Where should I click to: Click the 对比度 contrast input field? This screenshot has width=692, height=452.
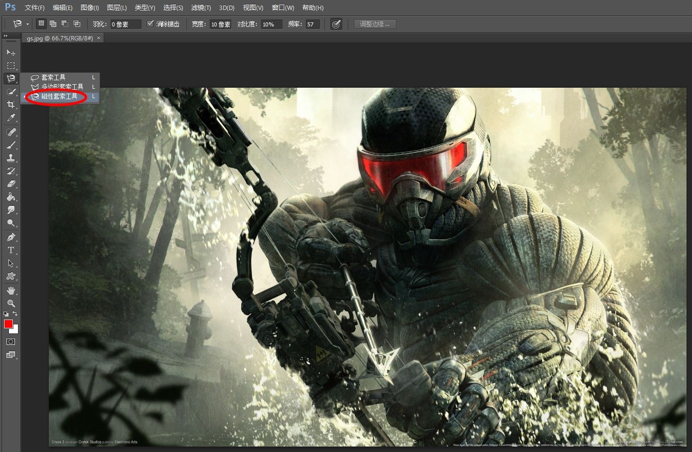click(272, 24)
